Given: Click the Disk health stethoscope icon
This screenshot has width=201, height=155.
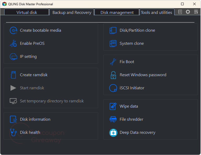Looking at the screenshot, I should coord(13,132).
